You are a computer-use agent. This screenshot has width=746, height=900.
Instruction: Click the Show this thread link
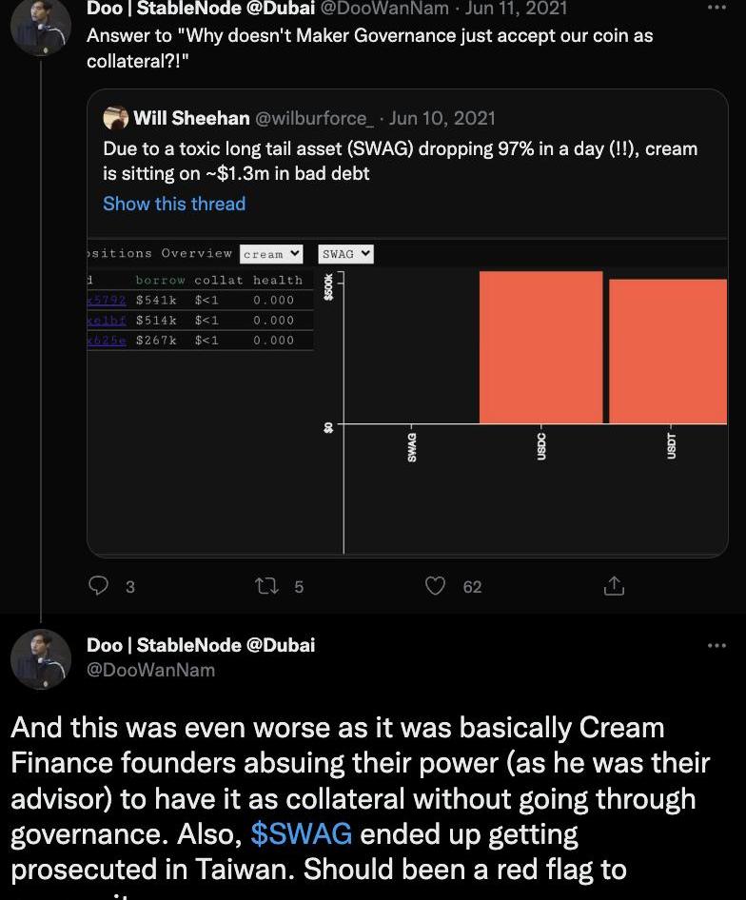pyautogui.click(x=174, y=204)
